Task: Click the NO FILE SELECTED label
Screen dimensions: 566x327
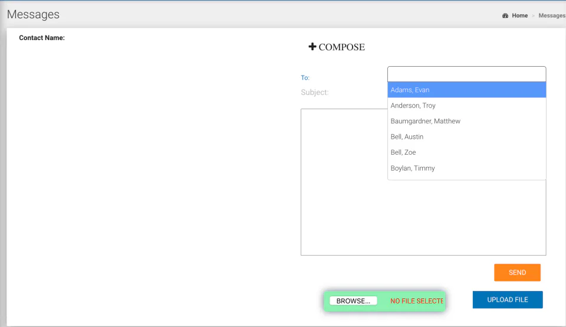Action: pyautogui.click(x=417, y=301)
